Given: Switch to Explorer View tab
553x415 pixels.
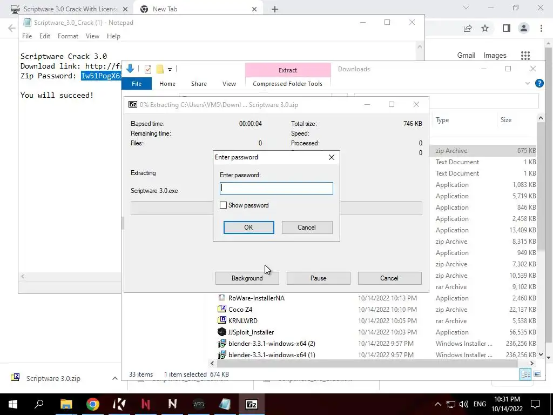Looking at the screenshot, I should [x=229, y=84].
